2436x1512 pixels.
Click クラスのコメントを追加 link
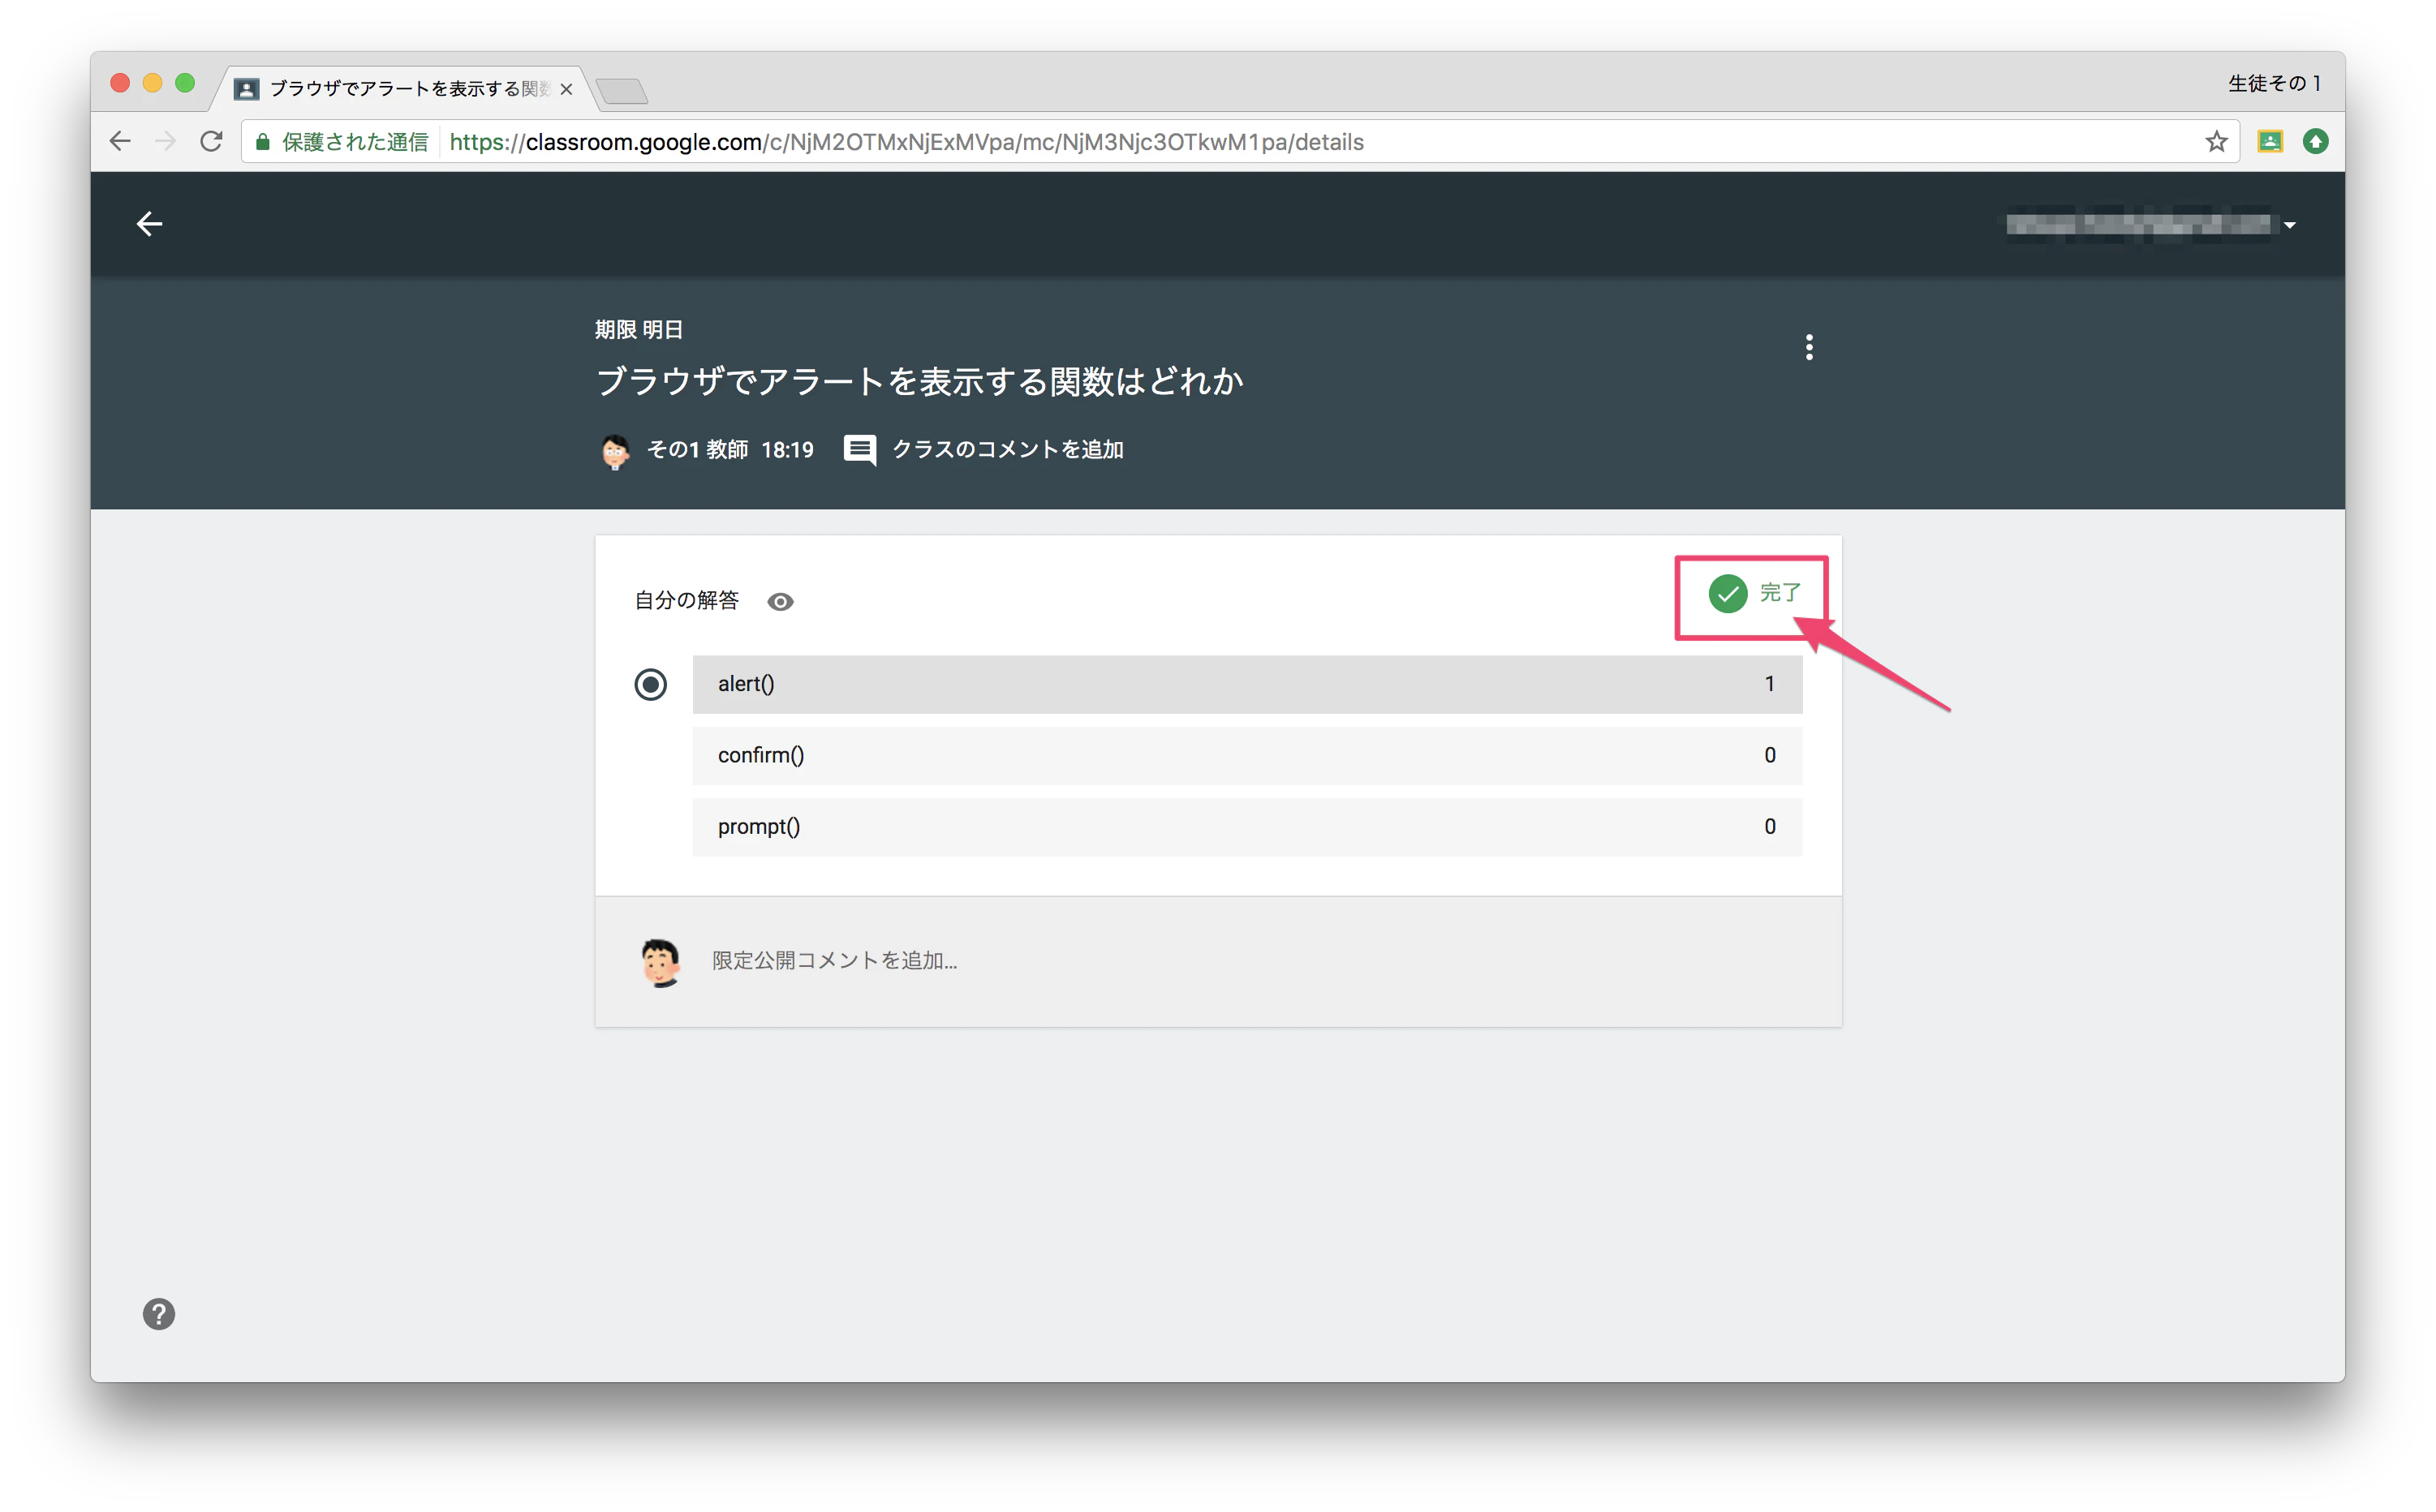1009,450
